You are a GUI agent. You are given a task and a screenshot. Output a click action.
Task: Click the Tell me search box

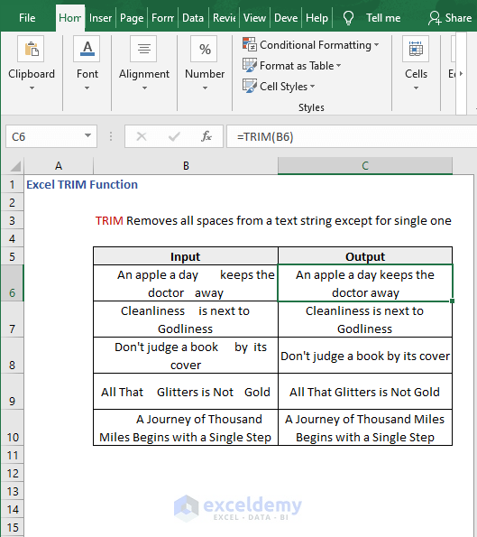click(x=383, y=18)
